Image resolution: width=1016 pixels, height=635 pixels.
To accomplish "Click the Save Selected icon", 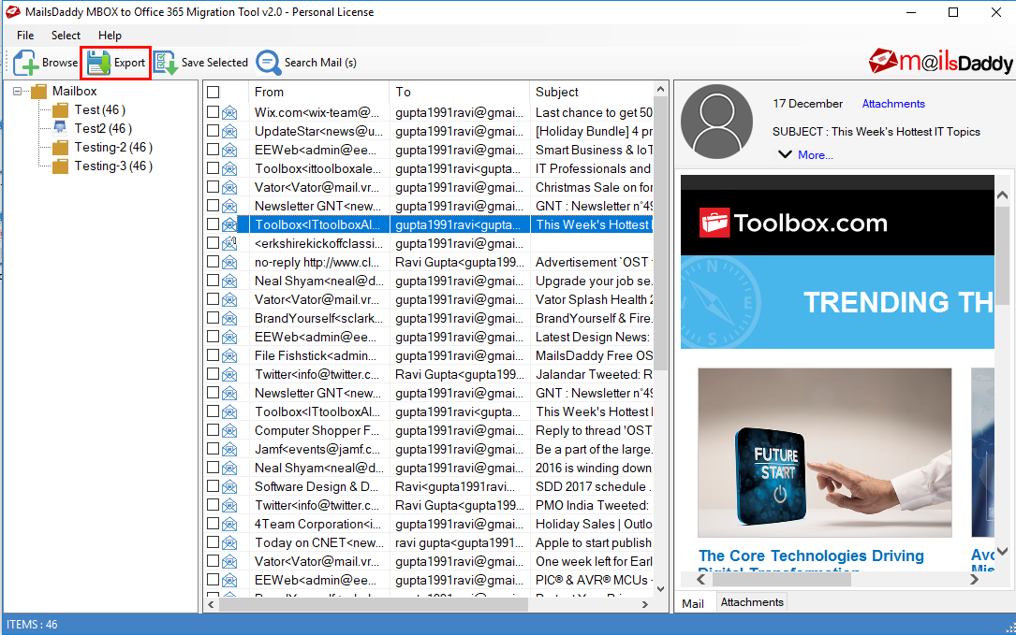I will (165, 63).
